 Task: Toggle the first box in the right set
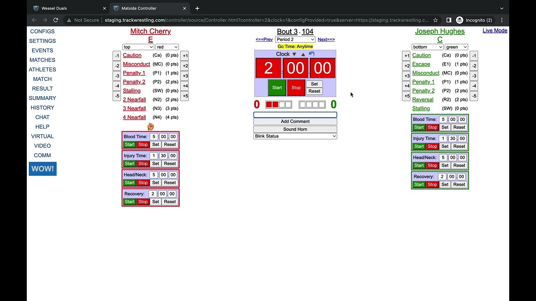pyautogui.click(x=302, y=105)
